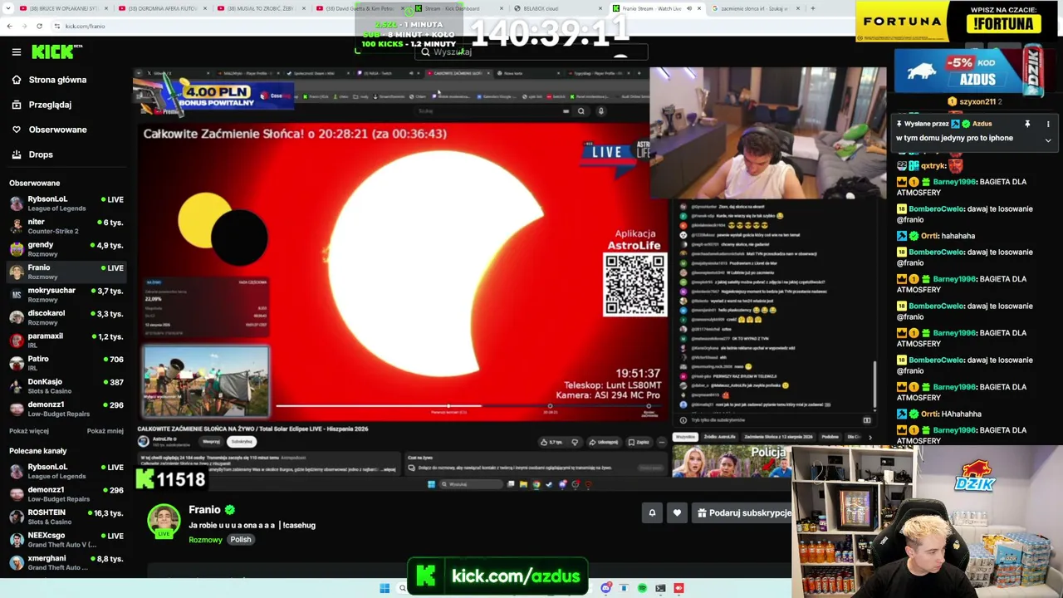1063x598 pixels.
Task: Click the AstroLife QR code
Action: pos(634,285)
